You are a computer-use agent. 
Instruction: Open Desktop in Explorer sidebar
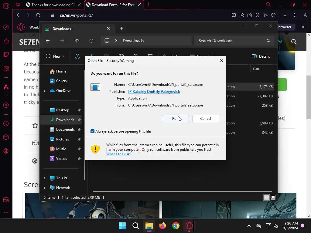tap(60, 110)
